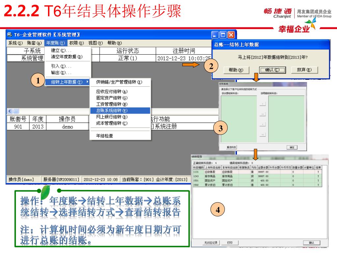The width and height of the screenshot is (337, 253).
Task: Open the 账套(A) menu
Action: pyautogui.click(x=34, y=43)
